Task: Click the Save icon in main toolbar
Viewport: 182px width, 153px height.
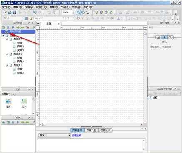Action: click(15, 12)
